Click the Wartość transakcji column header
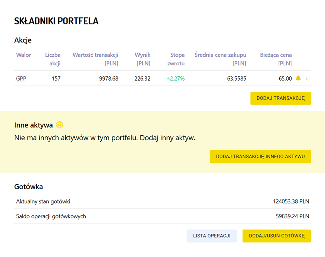This screenshot has width=325, height=257. pos(95,59)
